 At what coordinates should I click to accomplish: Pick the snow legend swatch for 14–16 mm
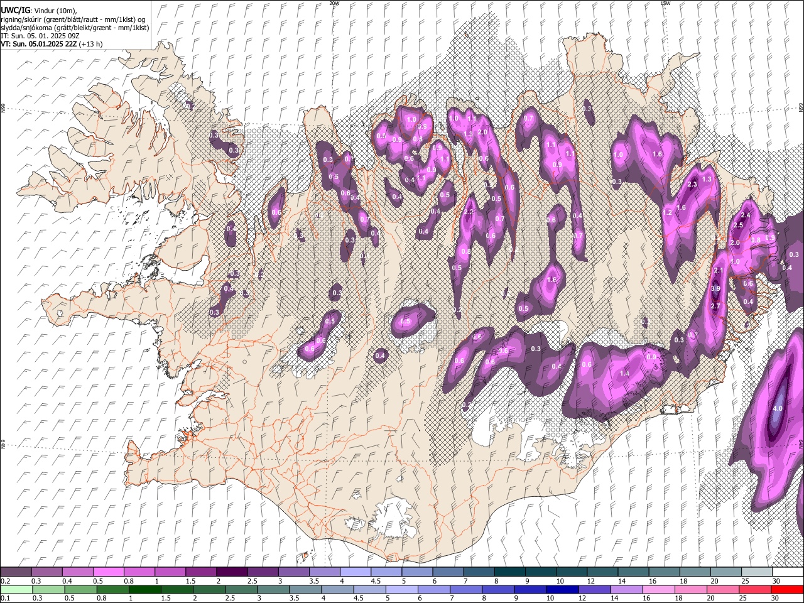pyautogui.click(x=633, y=572)
